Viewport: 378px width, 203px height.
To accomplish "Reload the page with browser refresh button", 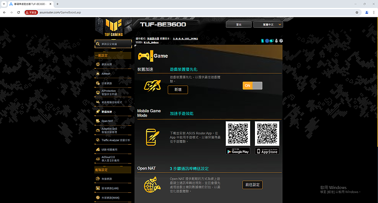I will [x=18, y=12].
